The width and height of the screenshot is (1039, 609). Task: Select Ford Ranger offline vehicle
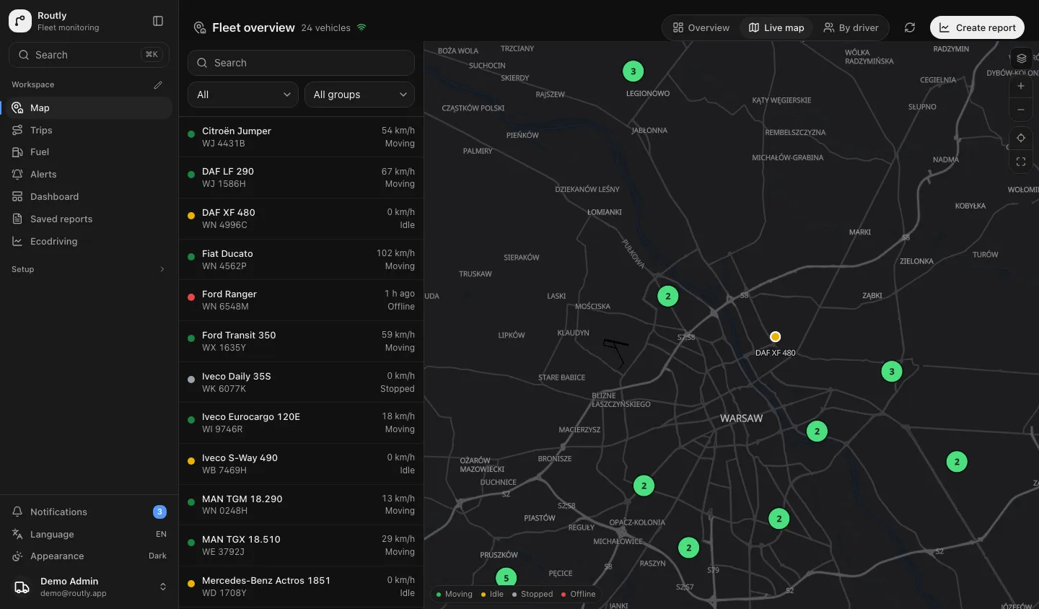(x=301, y=300)
